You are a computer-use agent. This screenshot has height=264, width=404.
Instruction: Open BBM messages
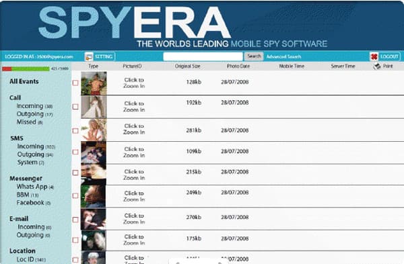tap(28, 195)
